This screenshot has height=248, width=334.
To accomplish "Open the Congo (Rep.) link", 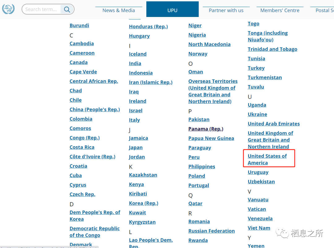I will [x=84, y=138].
